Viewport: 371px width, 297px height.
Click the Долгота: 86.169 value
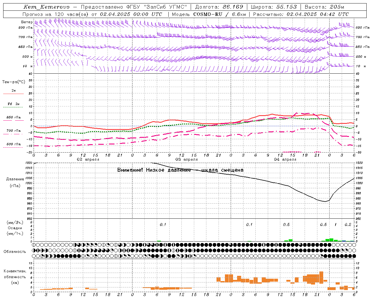point(219,7)
